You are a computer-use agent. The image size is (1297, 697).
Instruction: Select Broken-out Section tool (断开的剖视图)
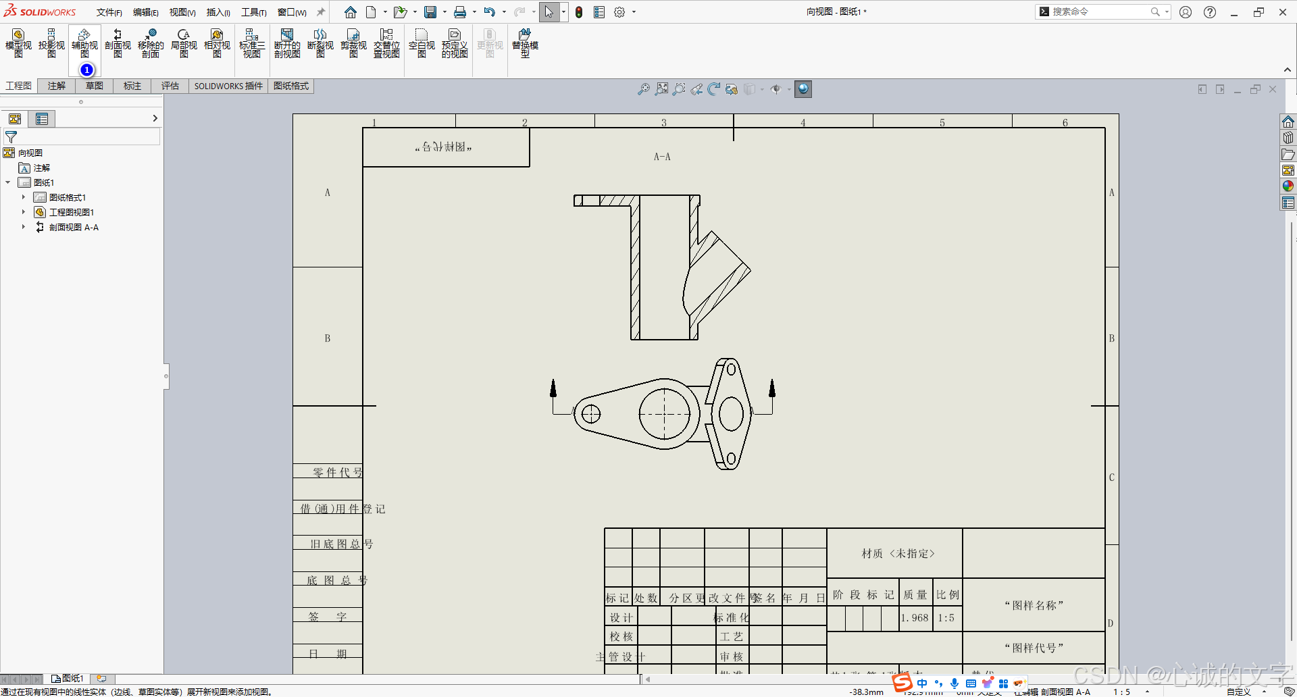pos(287,43)
